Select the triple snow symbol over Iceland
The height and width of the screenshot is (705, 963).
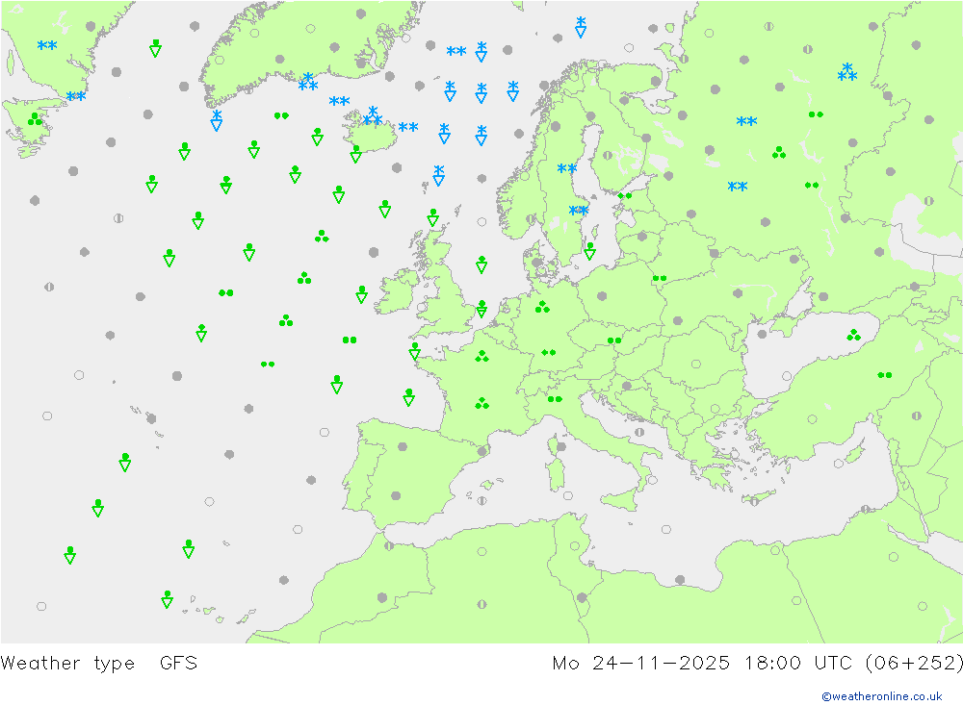[x=372, y=115]
